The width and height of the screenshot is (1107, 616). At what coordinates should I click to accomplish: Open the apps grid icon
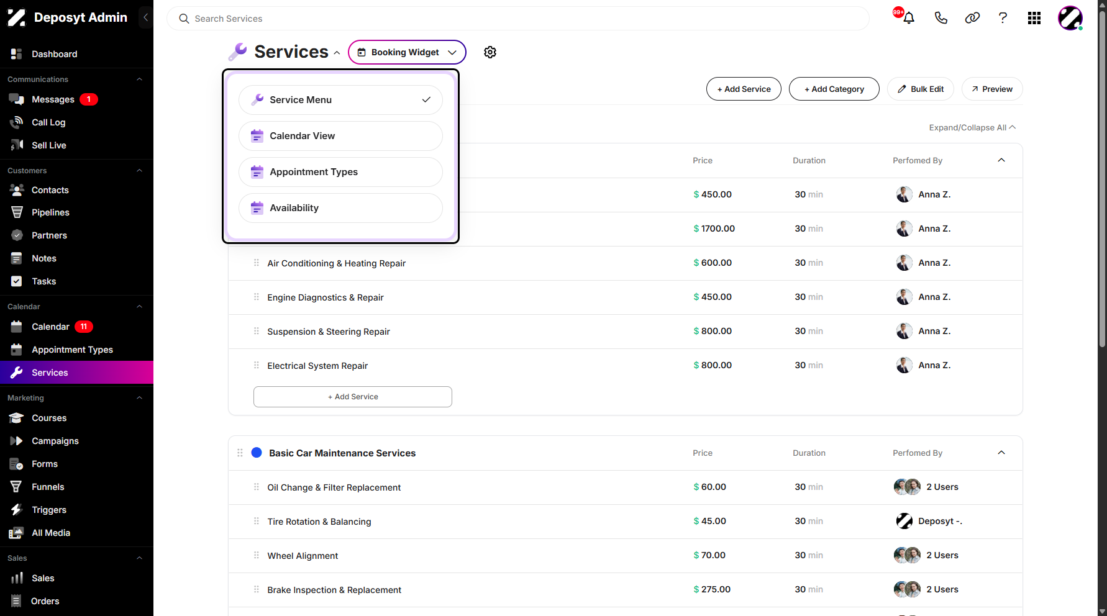point(1034,18)
